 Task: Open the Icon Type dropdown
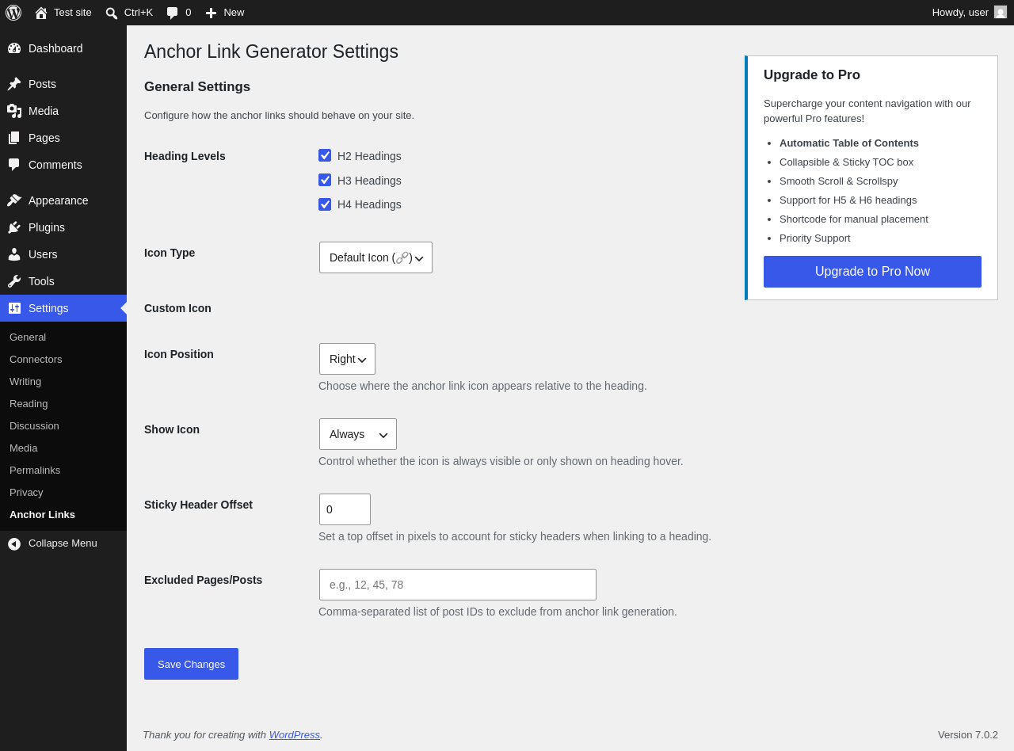pos(375,257)
